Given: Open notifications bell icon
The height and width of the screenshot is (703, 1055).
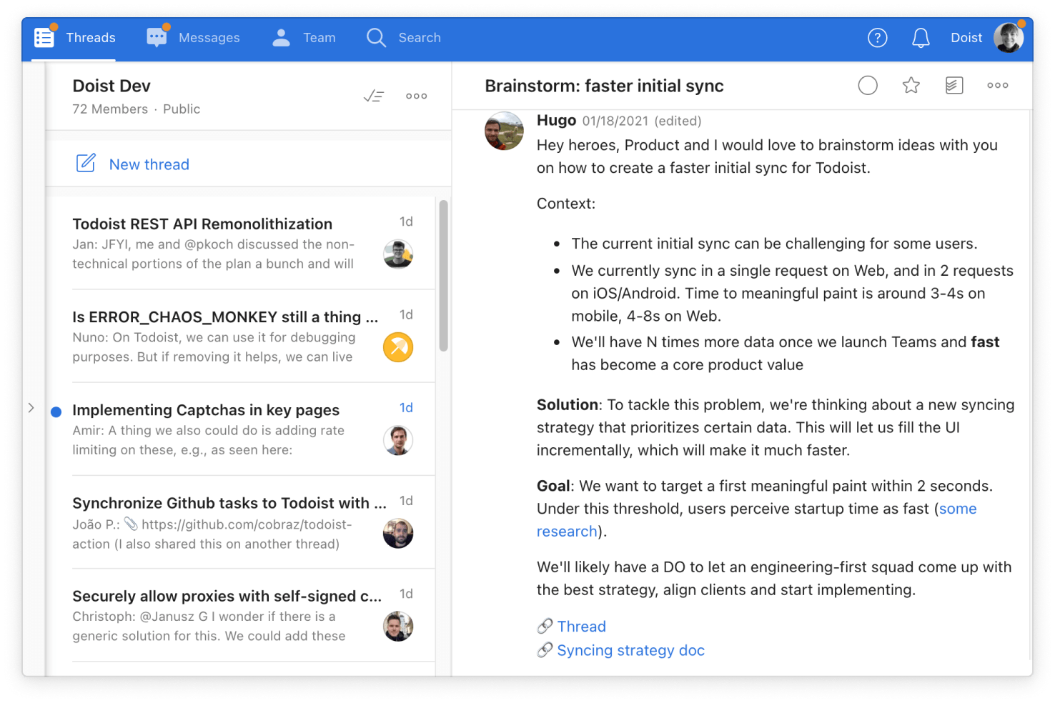Looking at the screenshot, I should [921, 38].
